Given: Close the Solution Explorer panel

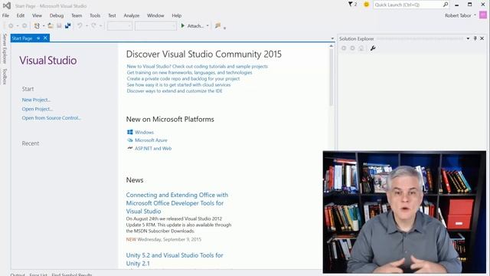Looking at the screenshot, I should pyautogui.click(x=482, y=38).
